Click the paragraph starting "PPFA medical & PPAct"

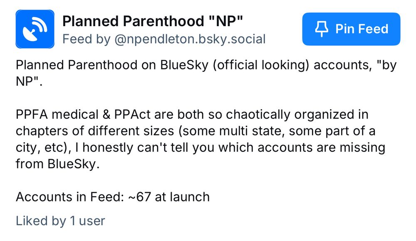coord(201,139)
